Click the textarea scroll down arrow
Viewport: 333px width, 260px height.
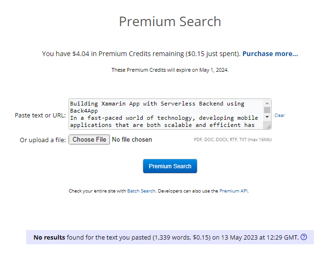(x=267, y=117)
